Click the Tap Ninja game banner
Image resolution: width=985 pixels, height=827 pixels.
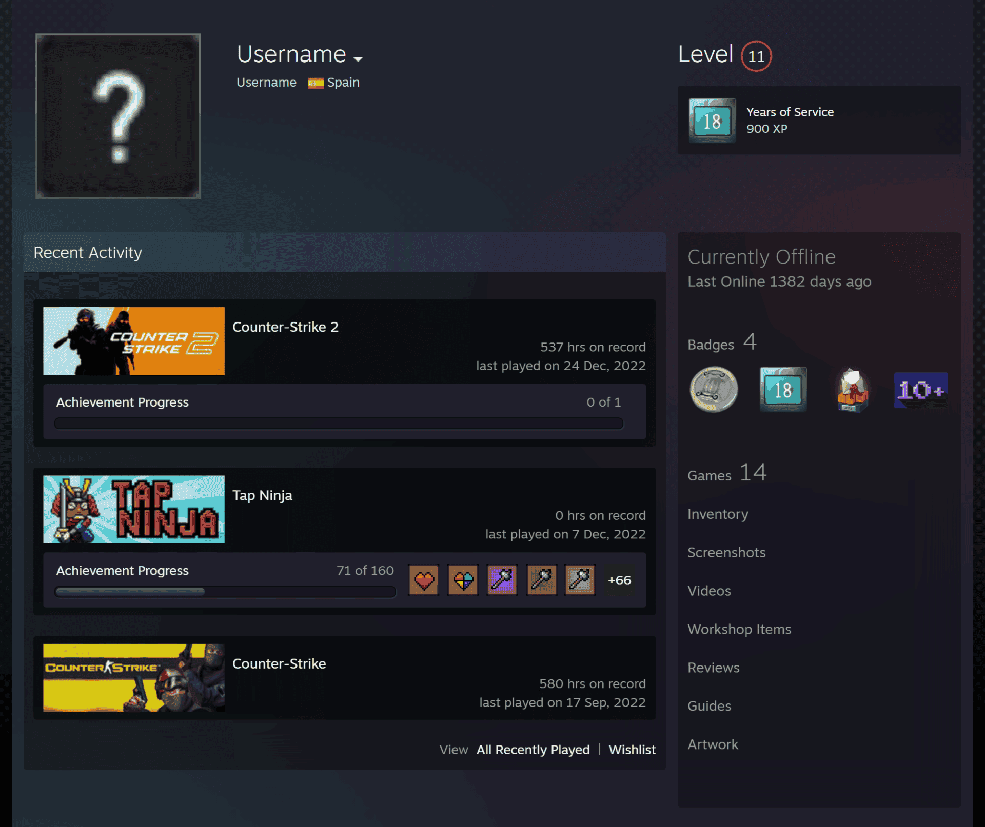coord(134,510)
